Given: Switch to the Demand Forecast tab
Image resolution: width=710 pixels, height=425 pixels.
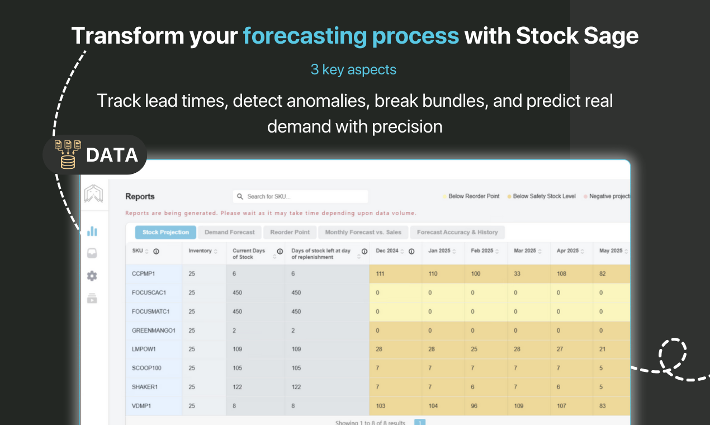Looking at the screenshot, I should tap(230, 232).
